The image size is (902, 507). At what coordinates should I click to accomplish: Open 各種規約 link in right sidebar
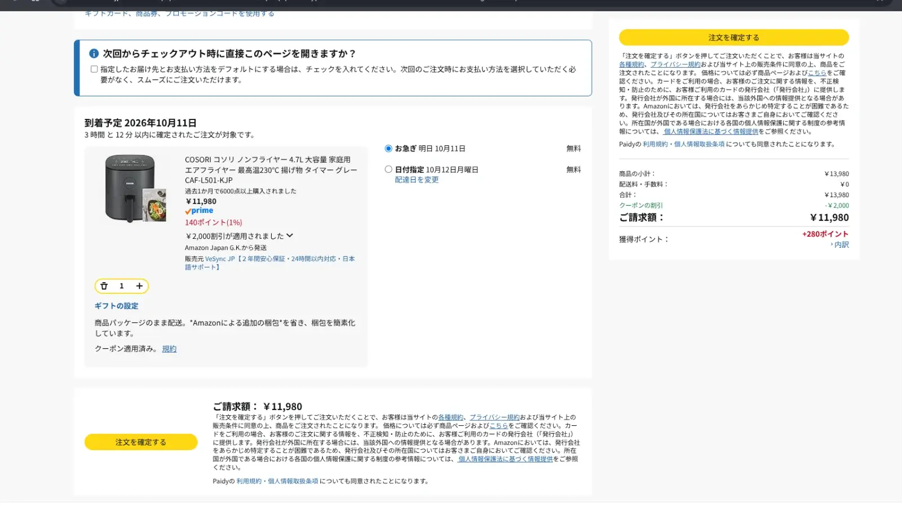(631, 65)
